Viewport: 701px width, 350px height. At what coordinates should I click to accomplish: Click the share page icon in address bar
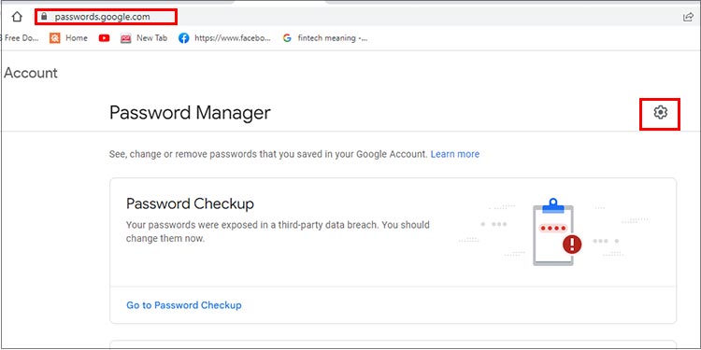pyautogui.click(x=688, y=17)
